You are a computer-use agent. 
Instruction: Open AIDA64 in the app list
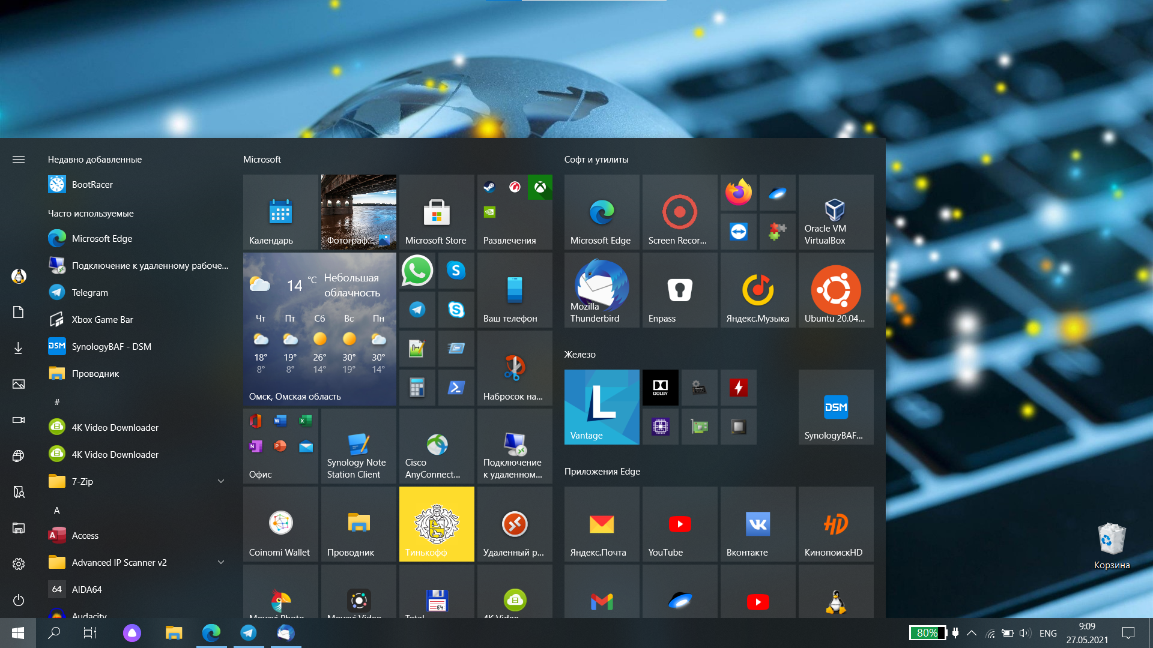(138, 589)
